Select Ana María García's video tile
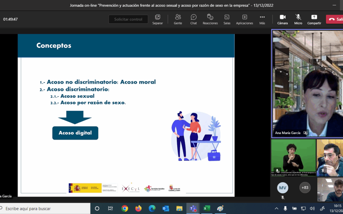 (307, 84)
